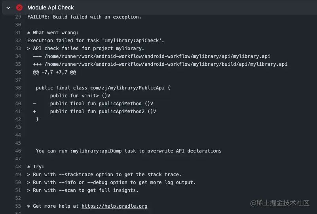
Task: Click the red failed status icon
Action: [19, 7]
